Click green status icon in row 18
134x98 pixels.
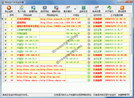(89, 80)
